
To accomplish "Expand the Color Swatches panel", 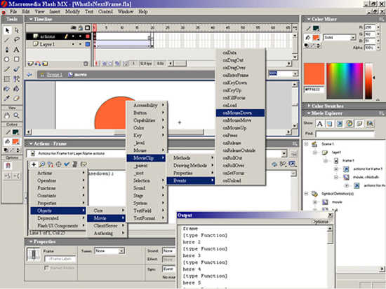I will [x=309, y=106].
